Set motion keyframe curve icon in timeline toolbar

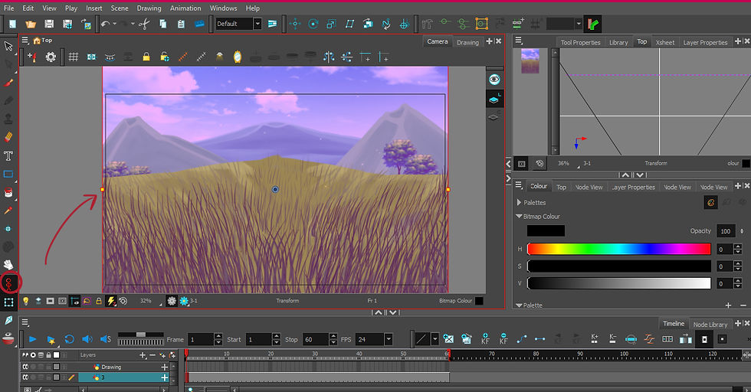click(x=522, y=339)
